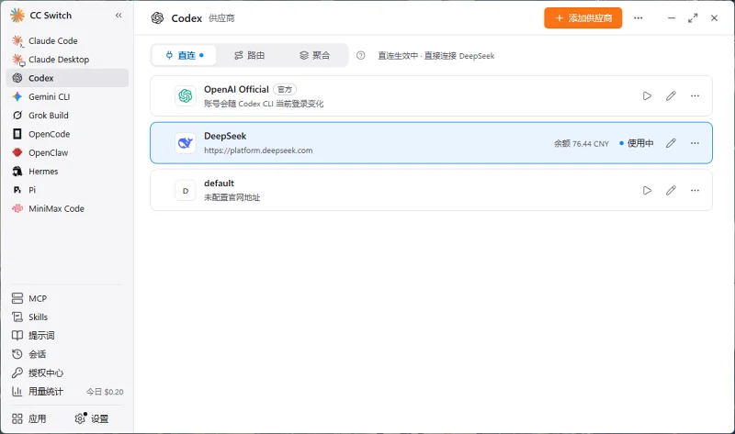This screenshot has height=434, width=735.
Task: Open Claude Code in the sidebar
Action: (67, 40)
